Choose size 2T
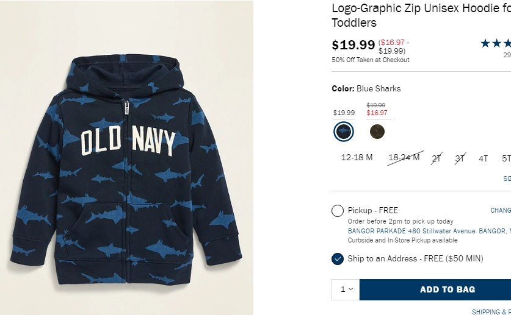511x315 pixels. (437, 158)
